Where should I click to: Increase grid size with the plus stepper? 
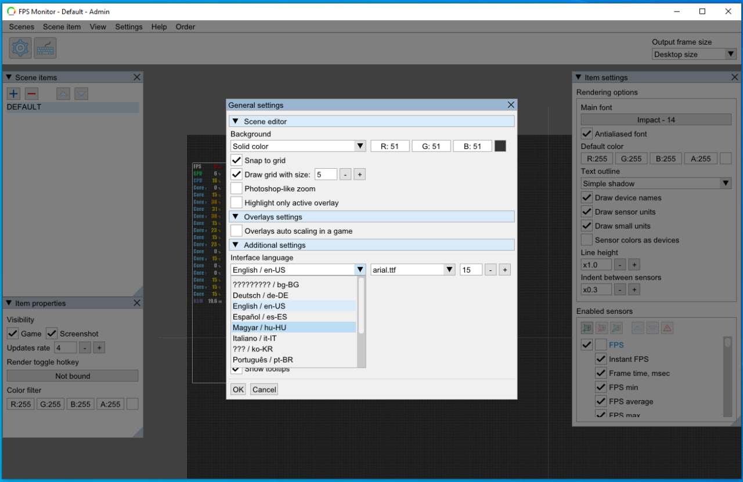tap(359, 175)
